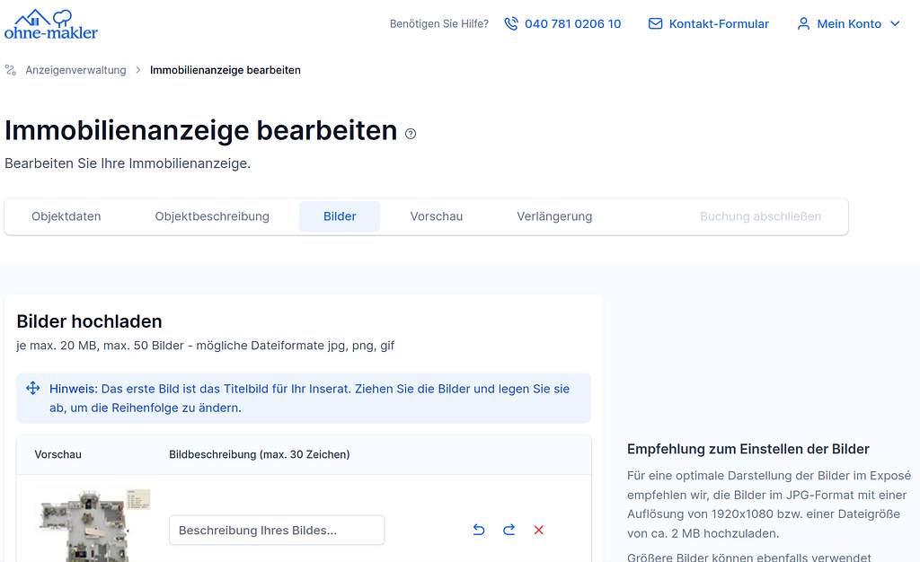This screenshot has width=920, height=562.
Task: Click Buchung abschließen button
Action: click(760, 216)
